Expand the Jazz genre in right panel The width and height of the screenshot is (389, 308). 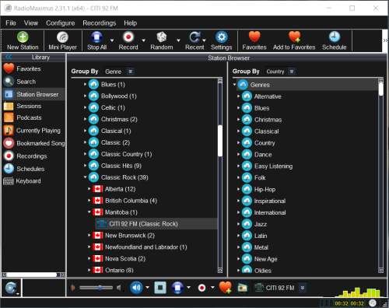pyautogui.click(x=238, y=224)
